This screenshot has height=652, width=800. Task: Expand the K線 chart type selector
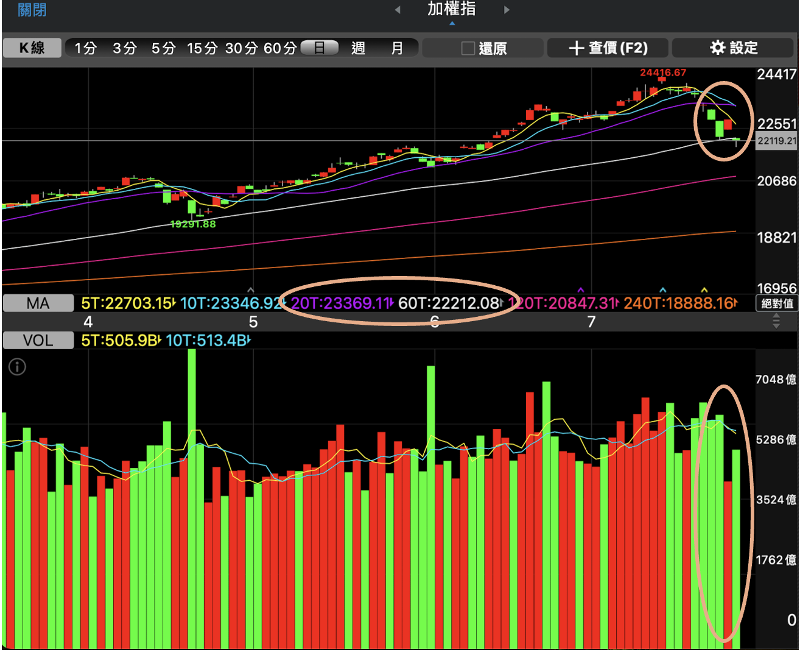coord(32,48)
